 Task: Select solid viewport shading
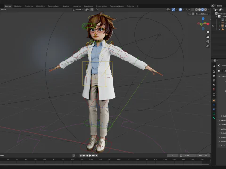pyautogui.click(x=200, y=10)
